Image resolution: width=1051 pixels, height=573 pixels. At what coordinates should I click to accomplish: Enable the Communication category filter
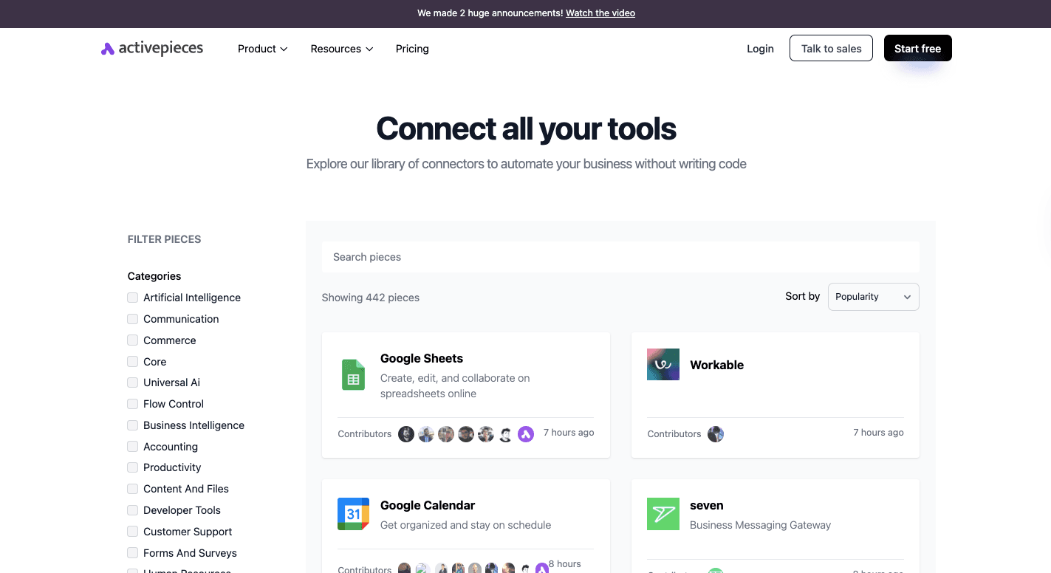133,319
